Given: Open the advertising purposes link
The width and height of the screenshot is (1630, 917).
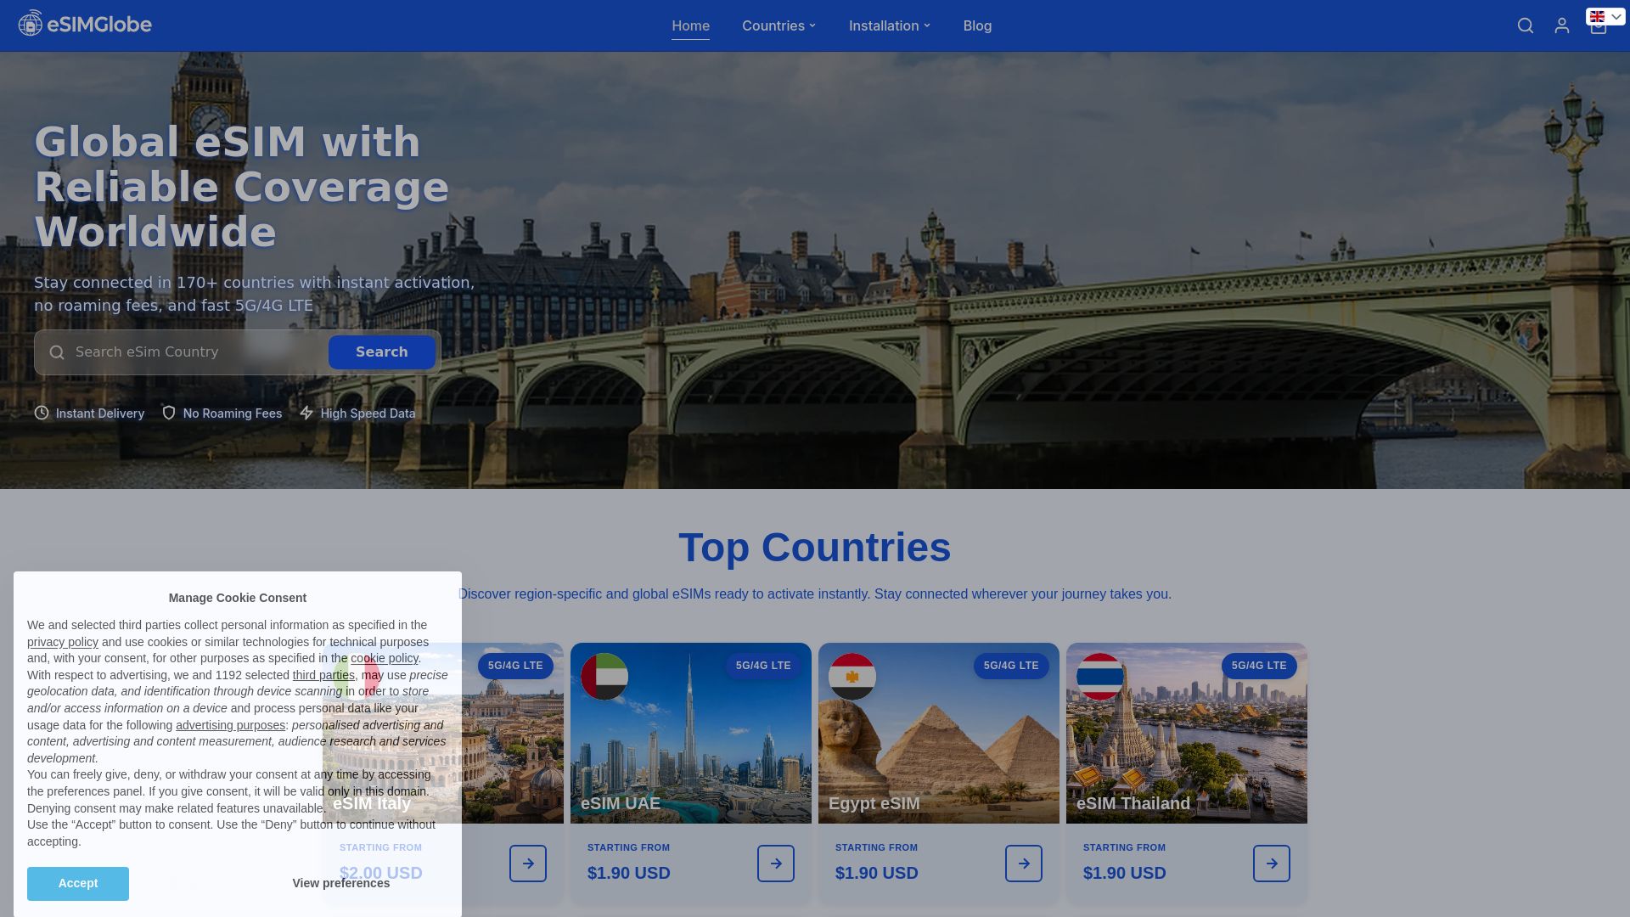Looking at the screenshot, I should pyautogui.click(x=230, y=726).
